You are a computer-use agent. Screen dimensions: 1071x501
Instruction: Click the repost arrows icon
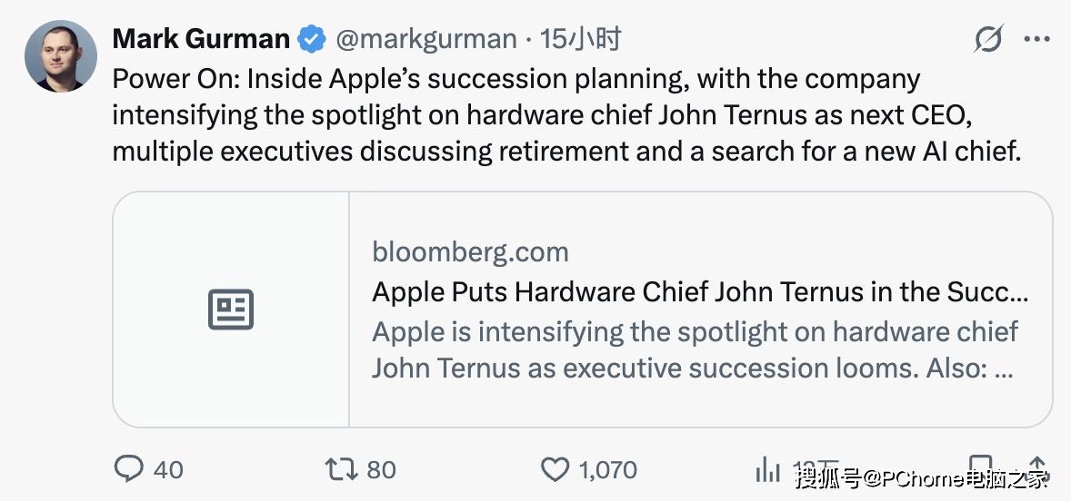[343, 468]
